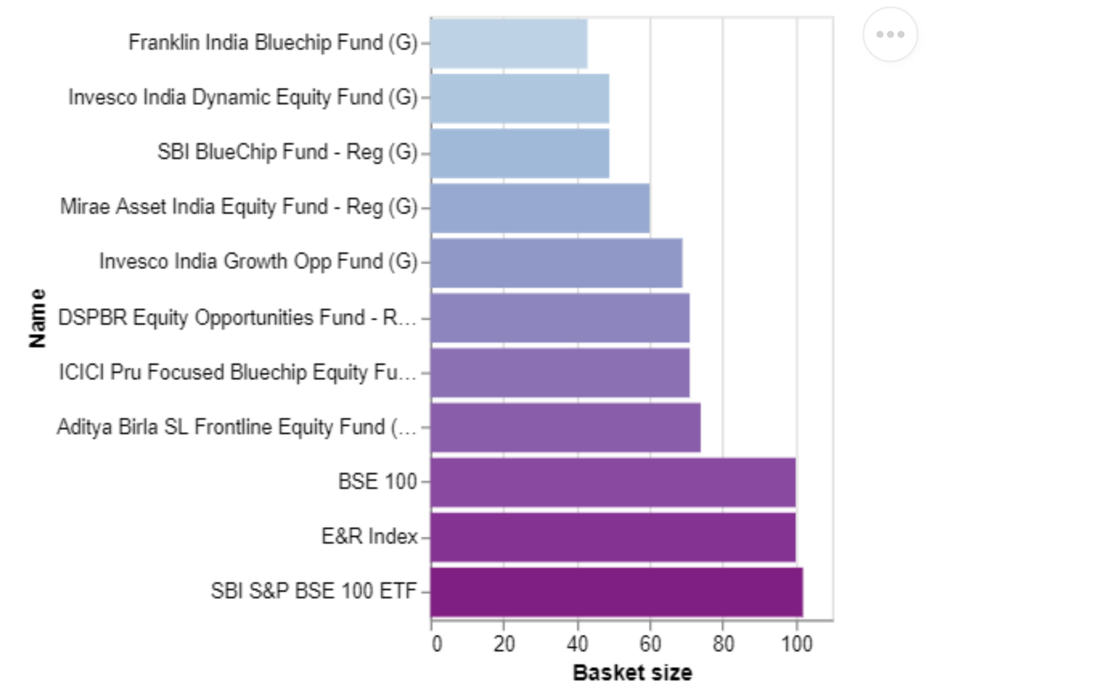Click the E&R Index axis label

(x=369, y=537)
